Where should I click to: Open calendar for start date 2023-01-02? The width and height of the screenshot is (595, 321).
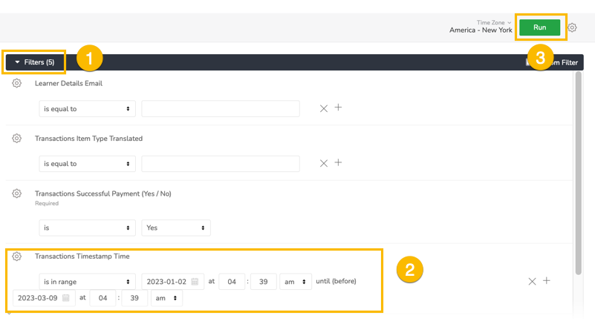coord(195,282)
